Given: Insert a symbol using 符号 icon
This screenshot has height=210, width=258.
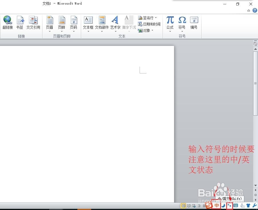Looking at the screenshot, I should 182,22.
